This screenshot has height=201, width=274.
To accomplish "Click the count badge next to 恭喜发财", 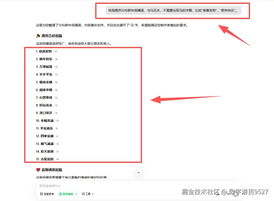I will [56, 51].
